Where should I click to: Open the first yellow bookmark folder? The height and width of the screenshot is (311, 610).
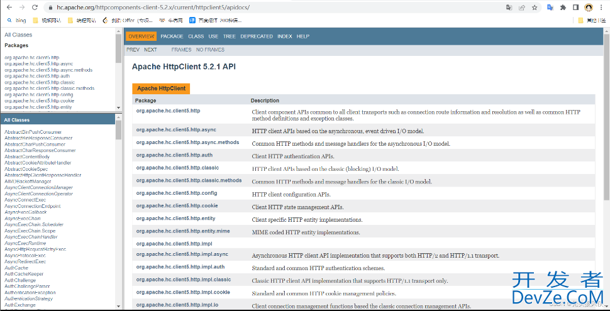pyautogui.click(x=47, y=20)
